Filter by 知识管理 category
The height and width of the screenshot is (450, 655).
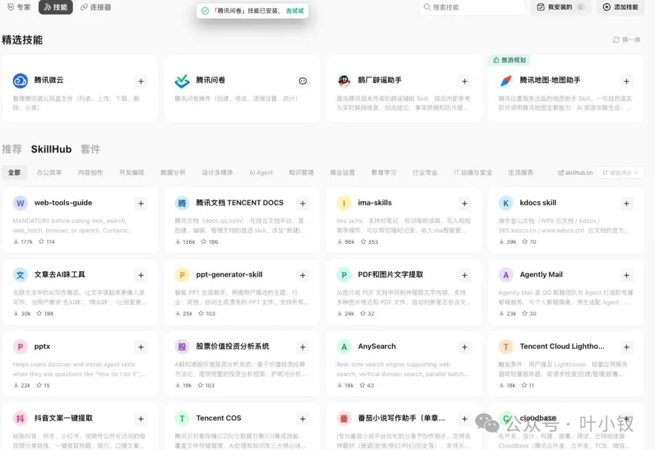(x=301, y=173)
